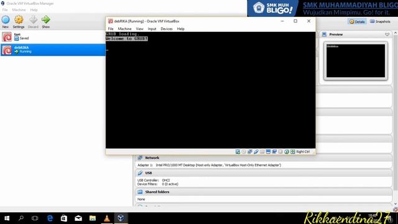Click the keyboard capture icon beside Right Ctrl
Viewport: 398px width, 224px height.
coord(293,152)
